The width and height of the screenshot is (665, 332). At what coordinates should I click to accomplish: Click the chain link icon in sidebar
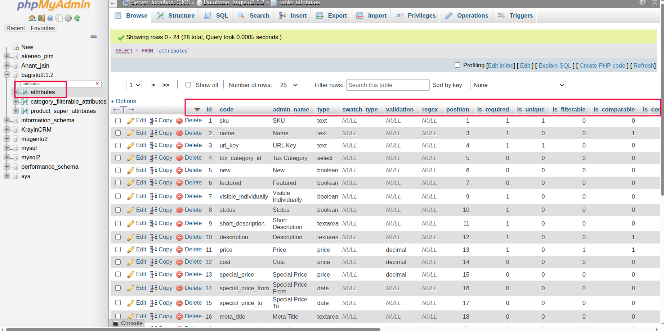tap(94, 37)
